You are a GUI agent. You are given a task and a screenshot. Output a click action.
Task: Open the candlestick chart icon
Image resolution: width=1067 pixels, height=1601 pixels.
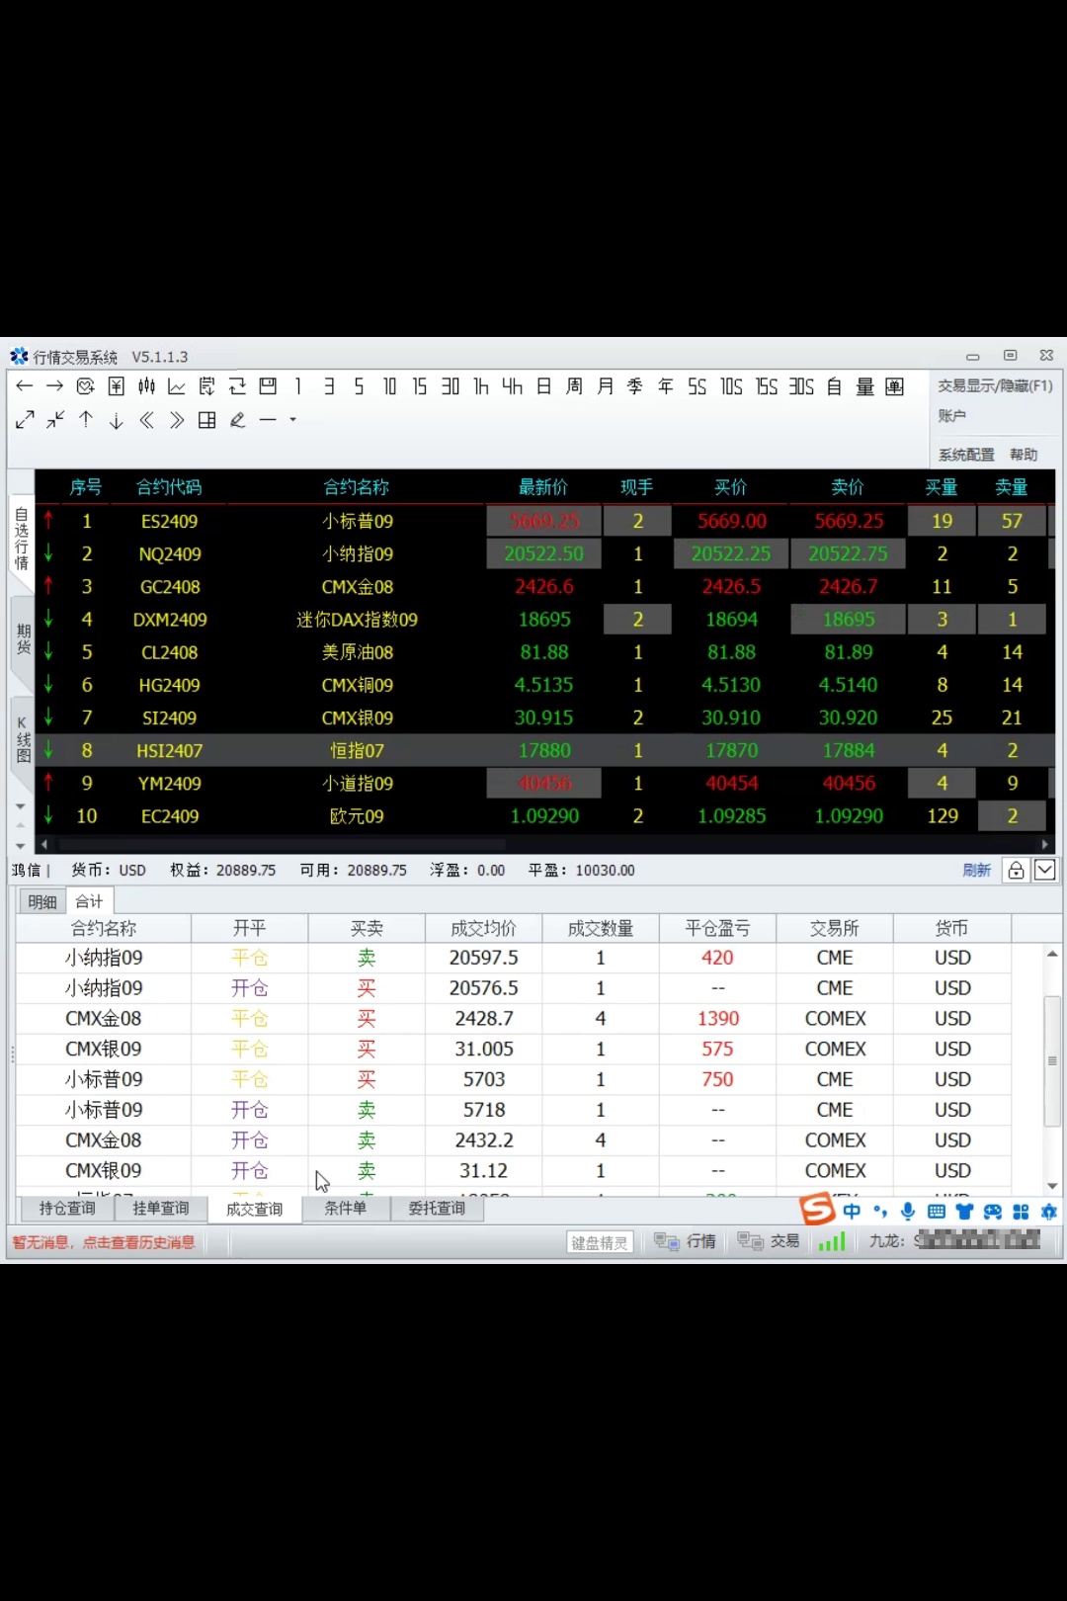click(146, 386)
